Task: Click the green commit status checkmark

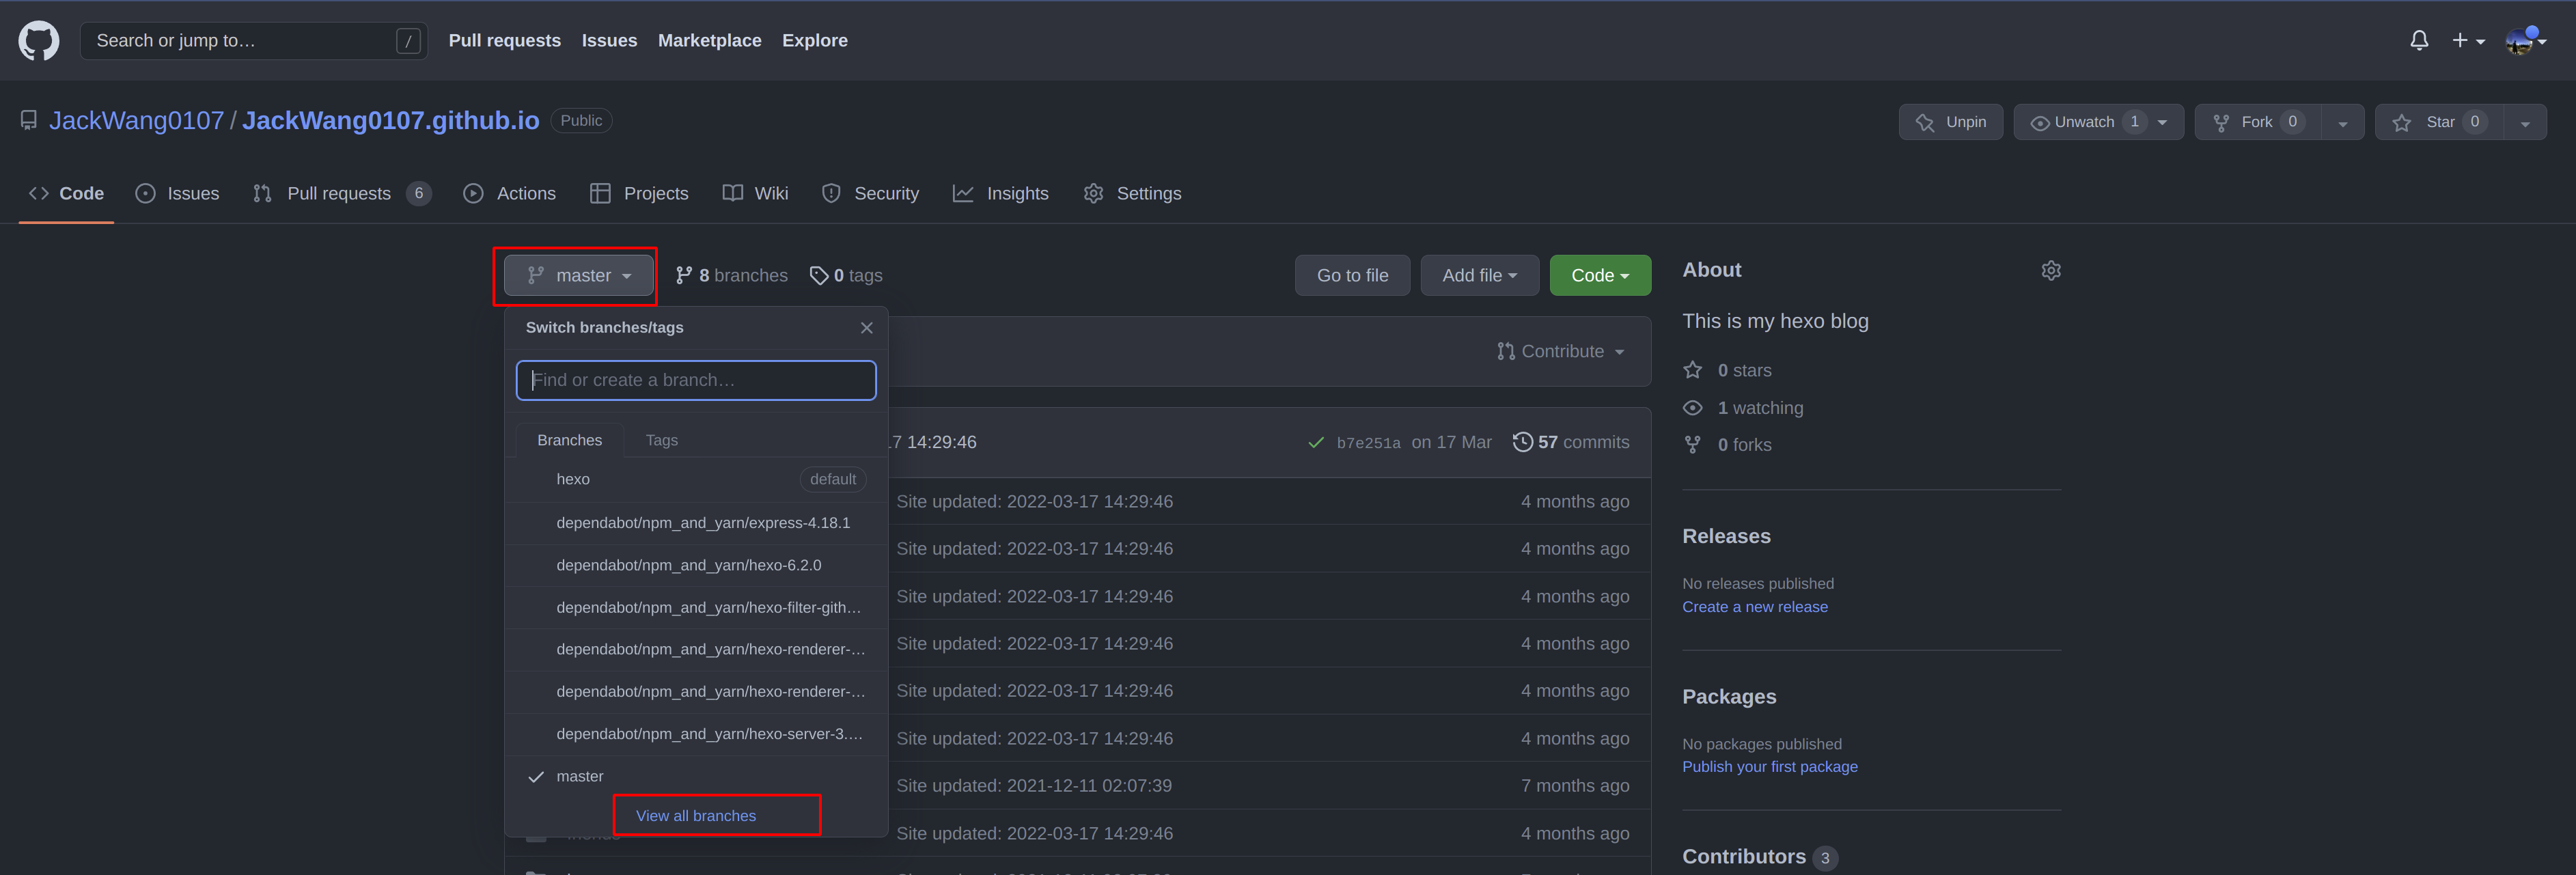Action: point(1316,443)
